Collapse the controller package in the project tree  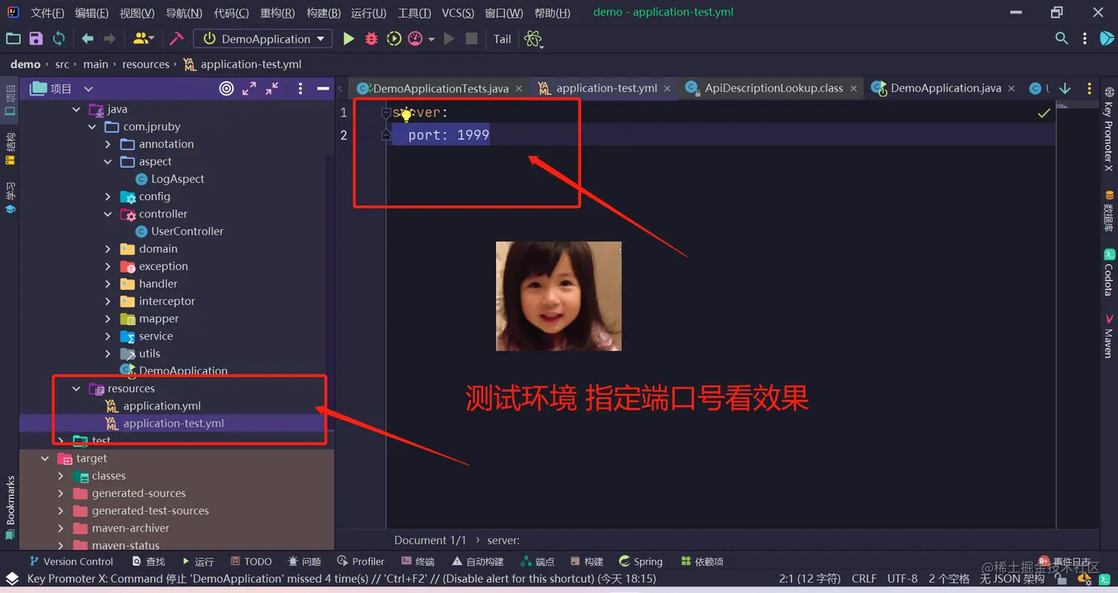[x=108, y=214]
